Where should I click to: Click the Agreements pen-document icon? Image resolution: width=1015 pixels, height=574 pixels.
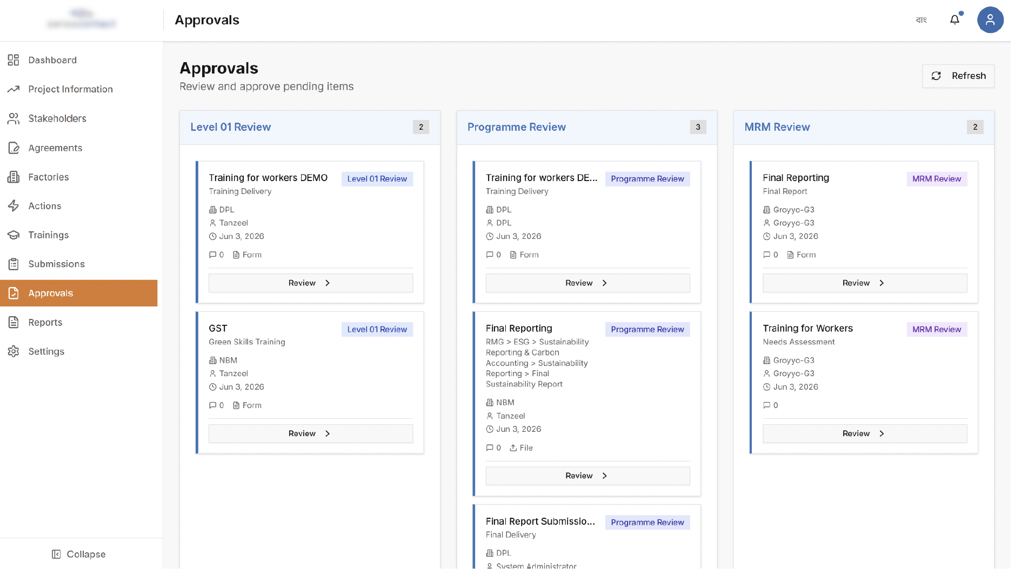pyautogui.click(x=14, y=148)
